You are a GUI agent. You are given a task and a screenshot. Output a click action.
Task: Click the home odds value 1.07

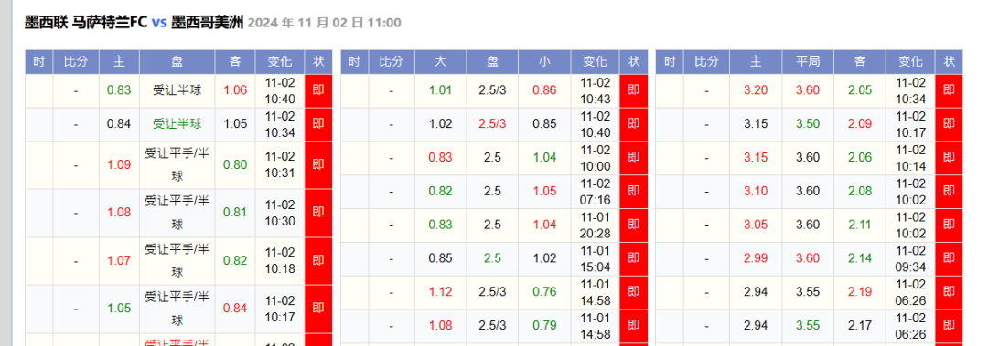119,260
